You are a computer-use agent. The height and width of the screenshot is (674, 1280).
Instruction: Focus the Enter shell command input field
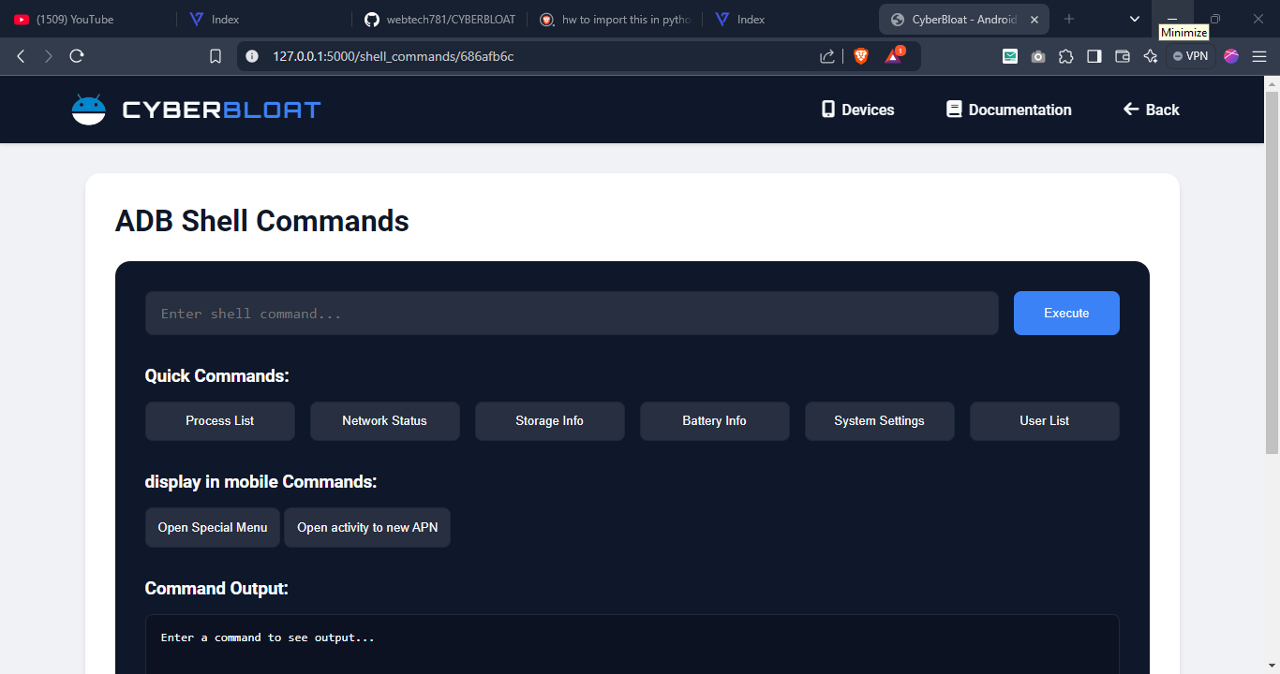[572, 314]
